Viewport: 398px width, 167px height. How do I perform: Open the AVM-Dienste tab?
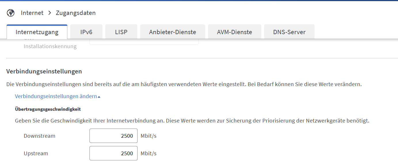click(235, 32)
